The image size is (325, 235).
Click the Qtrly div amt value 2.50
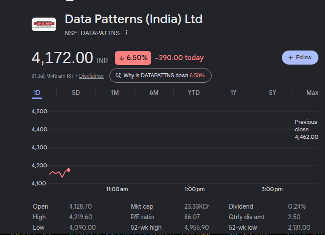click(294, 217)
